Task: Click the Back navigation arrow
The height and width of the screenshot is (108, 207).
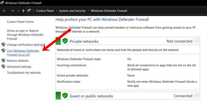Action: pyautogui.click(x=4, y=11)
